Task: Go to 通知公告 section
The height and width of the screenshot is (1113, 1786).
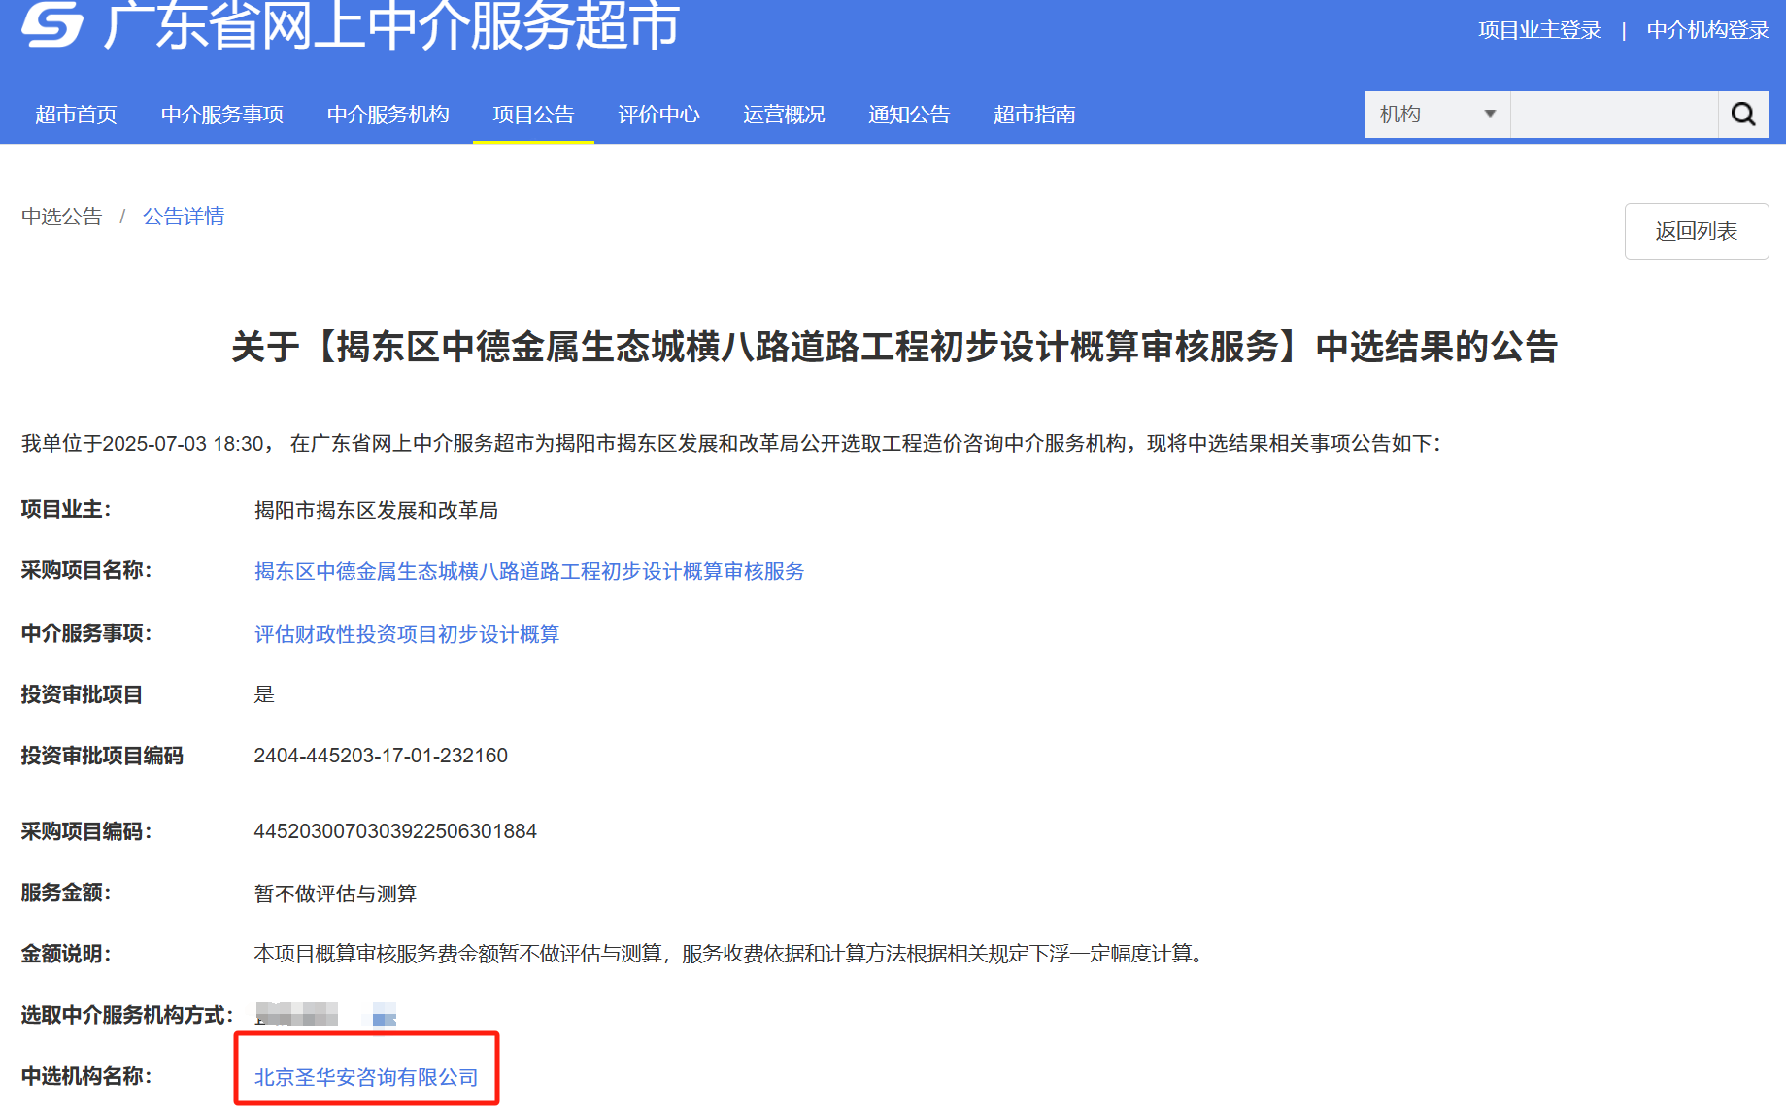Action: coord(909,115)
